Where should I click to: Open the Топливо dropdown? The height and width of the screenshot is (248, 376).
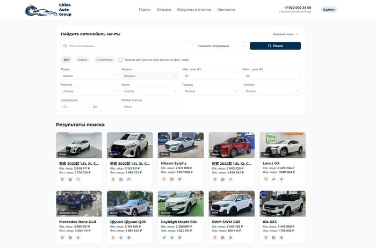point(272,91)
